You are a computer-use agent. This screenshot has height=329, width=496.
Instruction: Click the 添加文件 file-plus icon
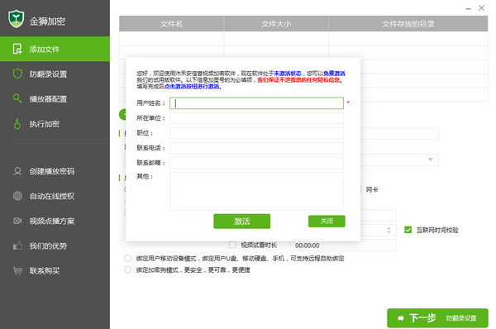coord(17,49)
